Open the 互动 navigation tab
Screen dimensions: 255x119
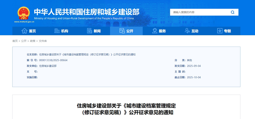192,31
